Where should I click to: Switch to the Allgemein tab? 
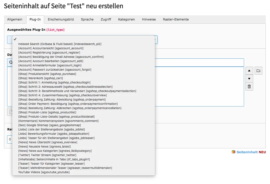click(x=15, y=19)
